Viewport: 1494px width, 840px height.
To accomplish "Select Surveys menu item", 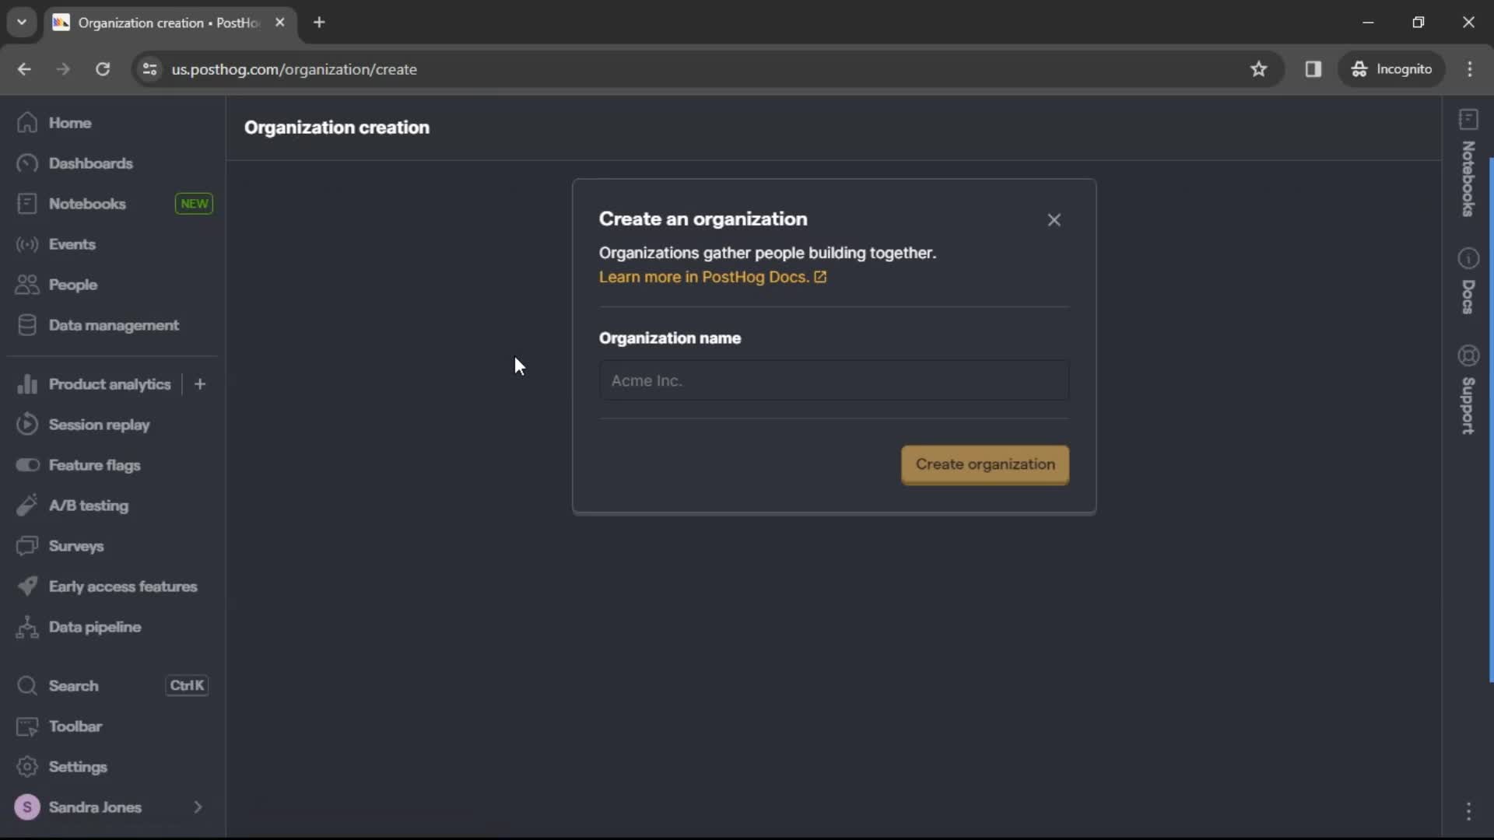I will pos(76,546).
